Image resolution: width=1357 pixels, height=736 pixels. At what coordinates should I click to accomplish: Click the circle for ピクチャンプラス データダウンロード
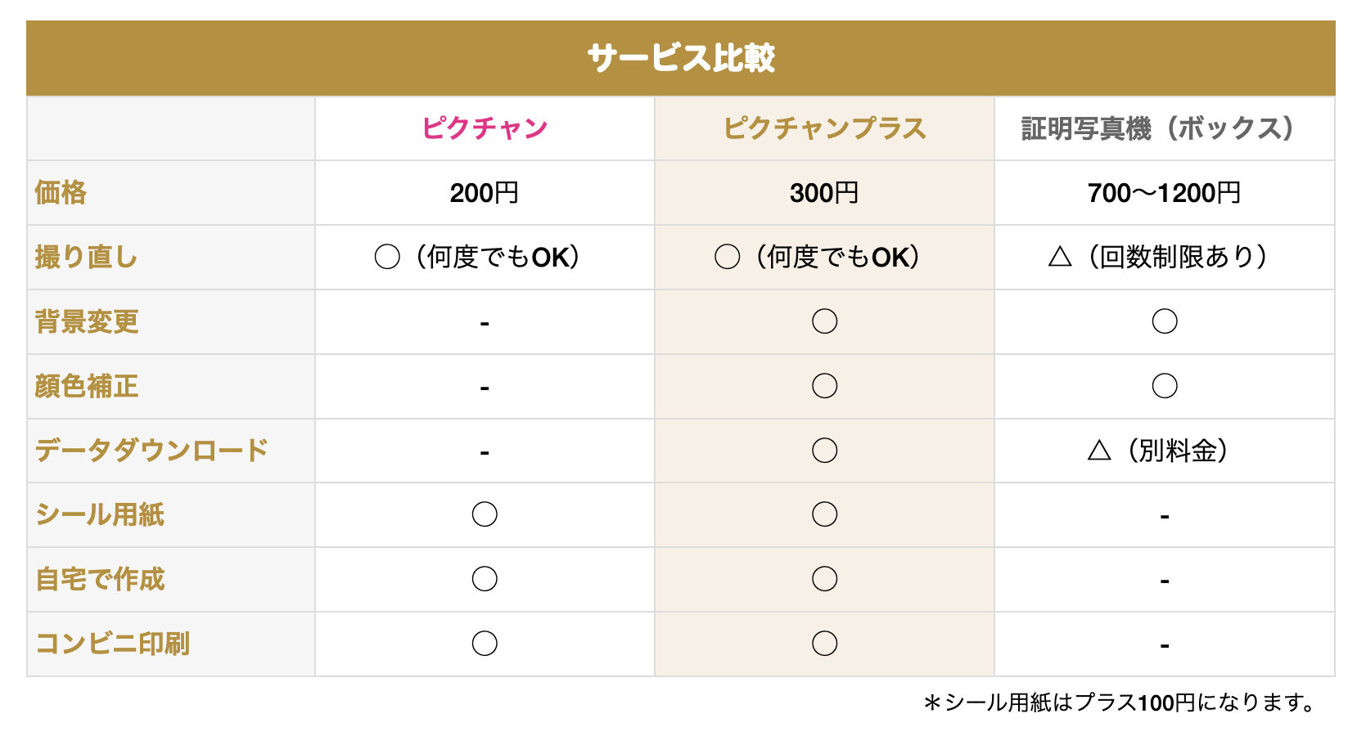click(x=824, y=451)
